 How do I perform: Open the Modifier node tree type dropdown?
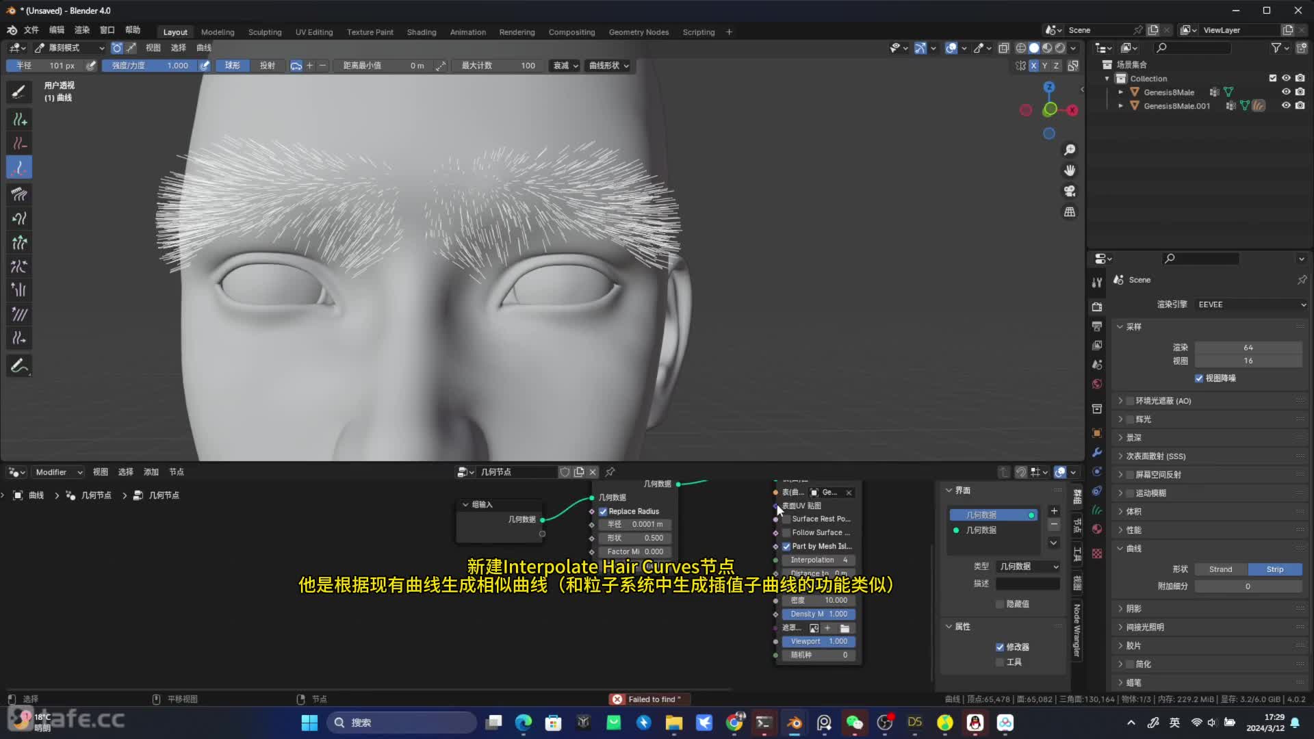58,472
